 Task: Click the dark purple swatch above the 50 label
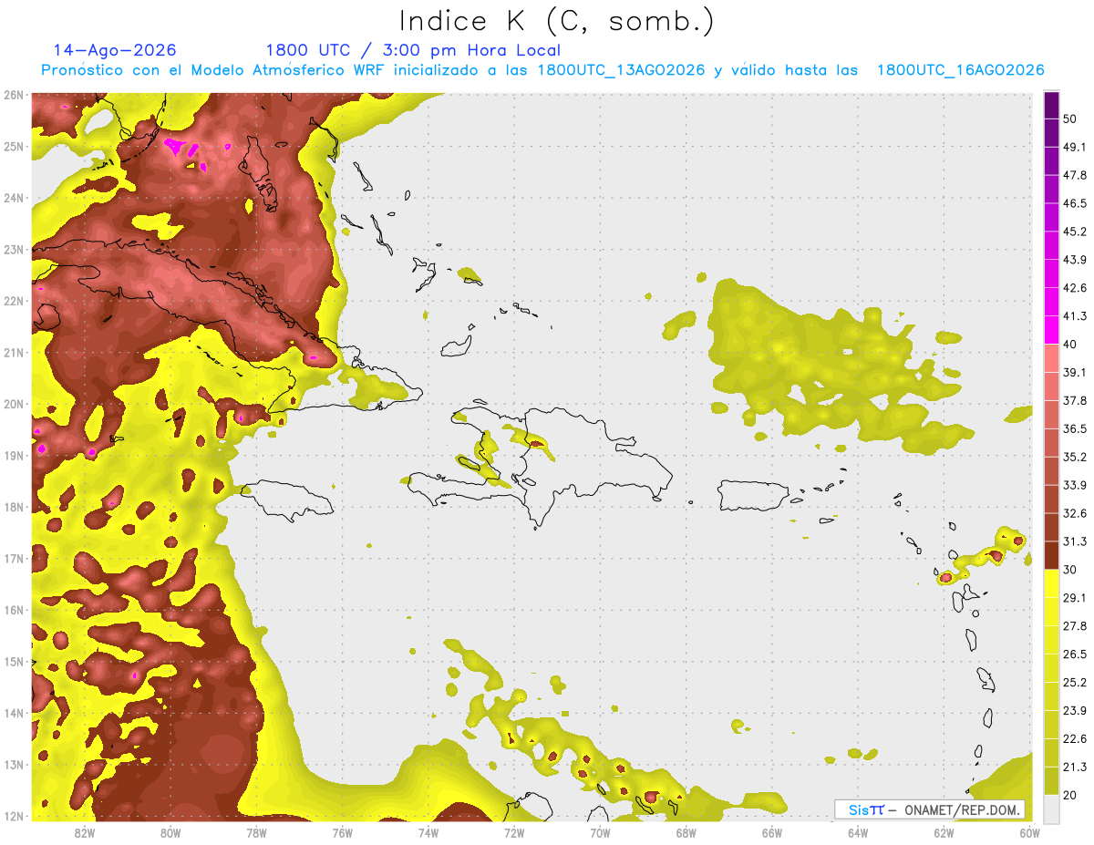pyautogui.click(x=1051, y=105)
